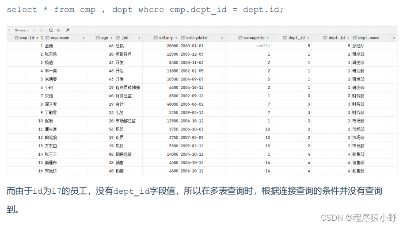Click the column icon beside emp.name header

(47, 38)
